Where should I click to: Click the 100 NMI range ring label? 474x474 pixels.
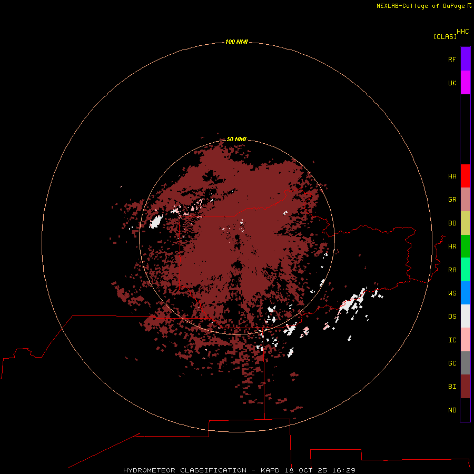click(236, 42)
